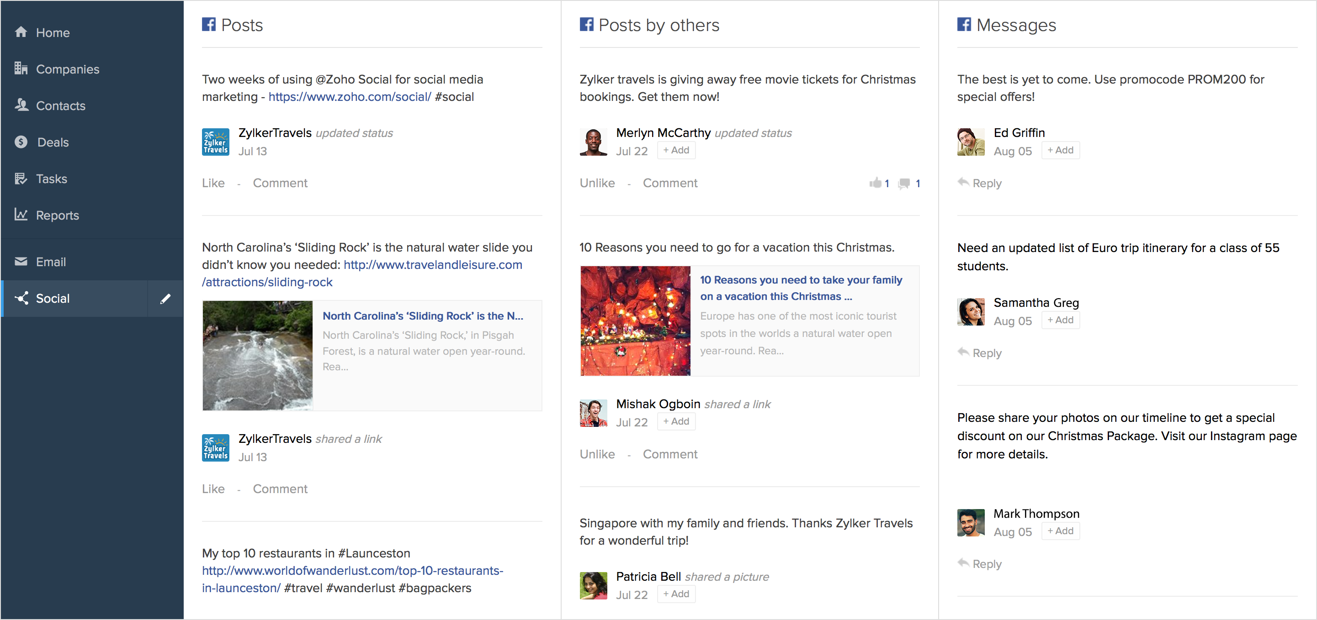The width and height of the screenshot is (1317, 620).
Task: Open the Sliding Rock waterfall thumbnail
Action: pos(258,356)
